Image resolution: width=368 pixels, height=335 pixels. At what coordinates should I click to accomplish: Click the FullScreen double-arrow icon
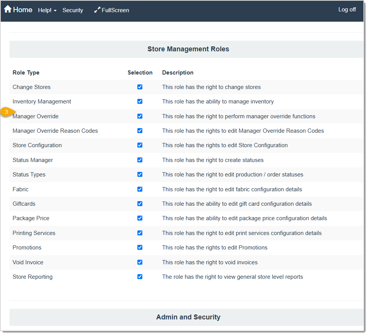(97, 10)
